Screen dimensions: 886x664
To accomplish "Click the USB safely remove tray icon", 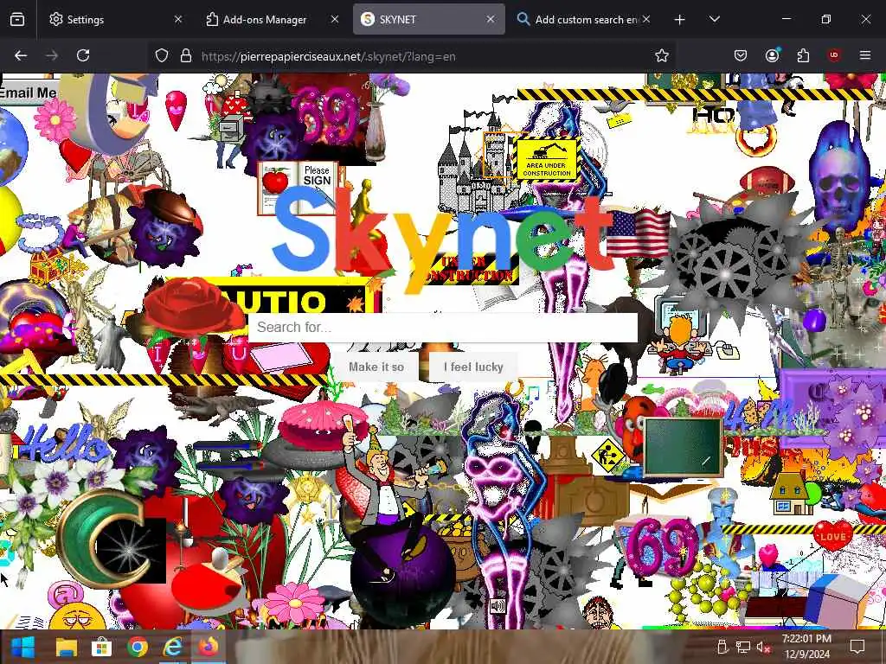I will click(x=722, y=647).
